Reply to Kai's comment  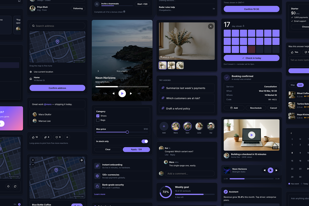click(173, 155)
